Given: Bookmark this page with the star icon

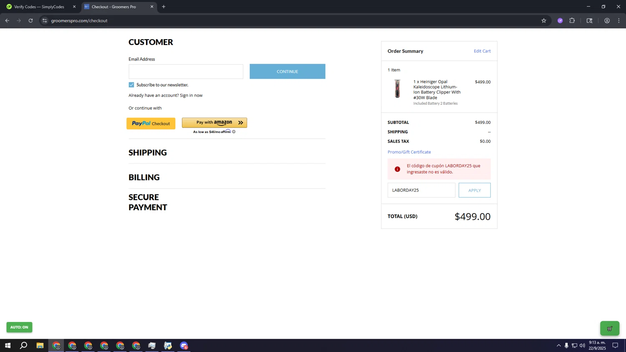Looking at the screenshot, I should pyautogui.click(x=544, y=20).
